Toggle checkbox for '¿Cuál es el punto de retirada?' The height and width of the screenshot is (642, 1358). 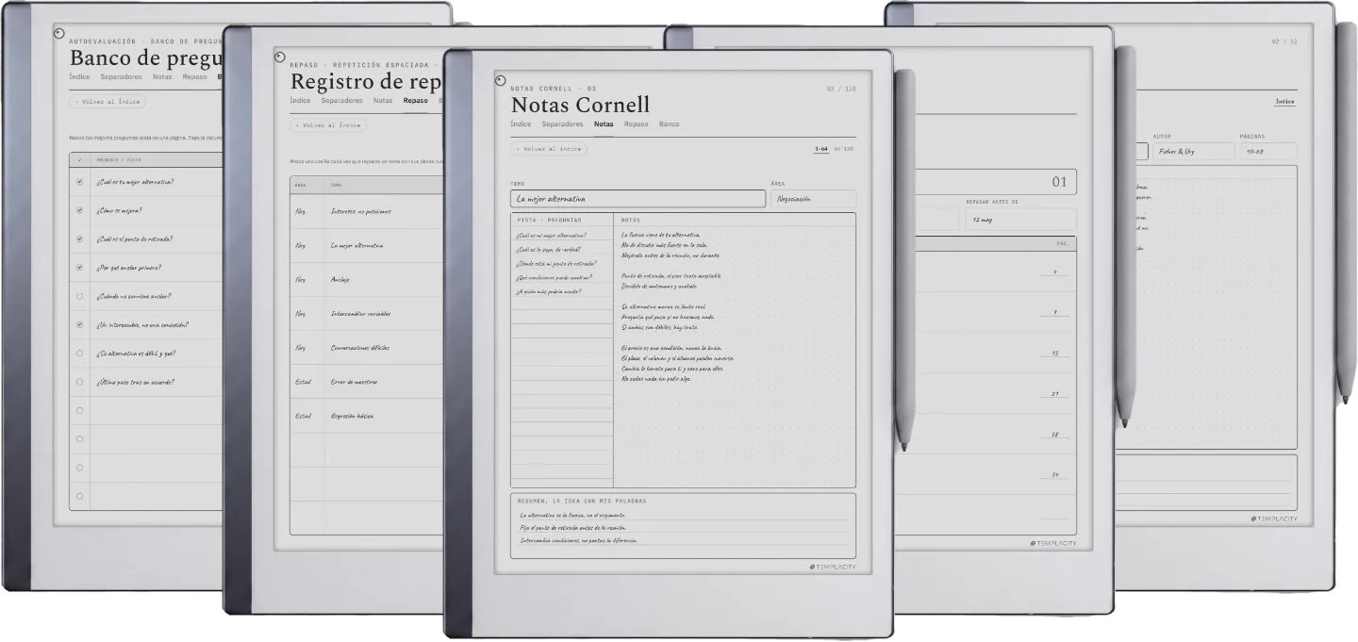pyautogui.click(x=79, y=239)
